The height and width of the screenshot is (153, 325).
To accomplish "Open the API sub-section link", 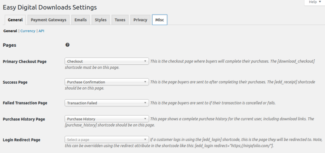I will (x=41, y=31).
